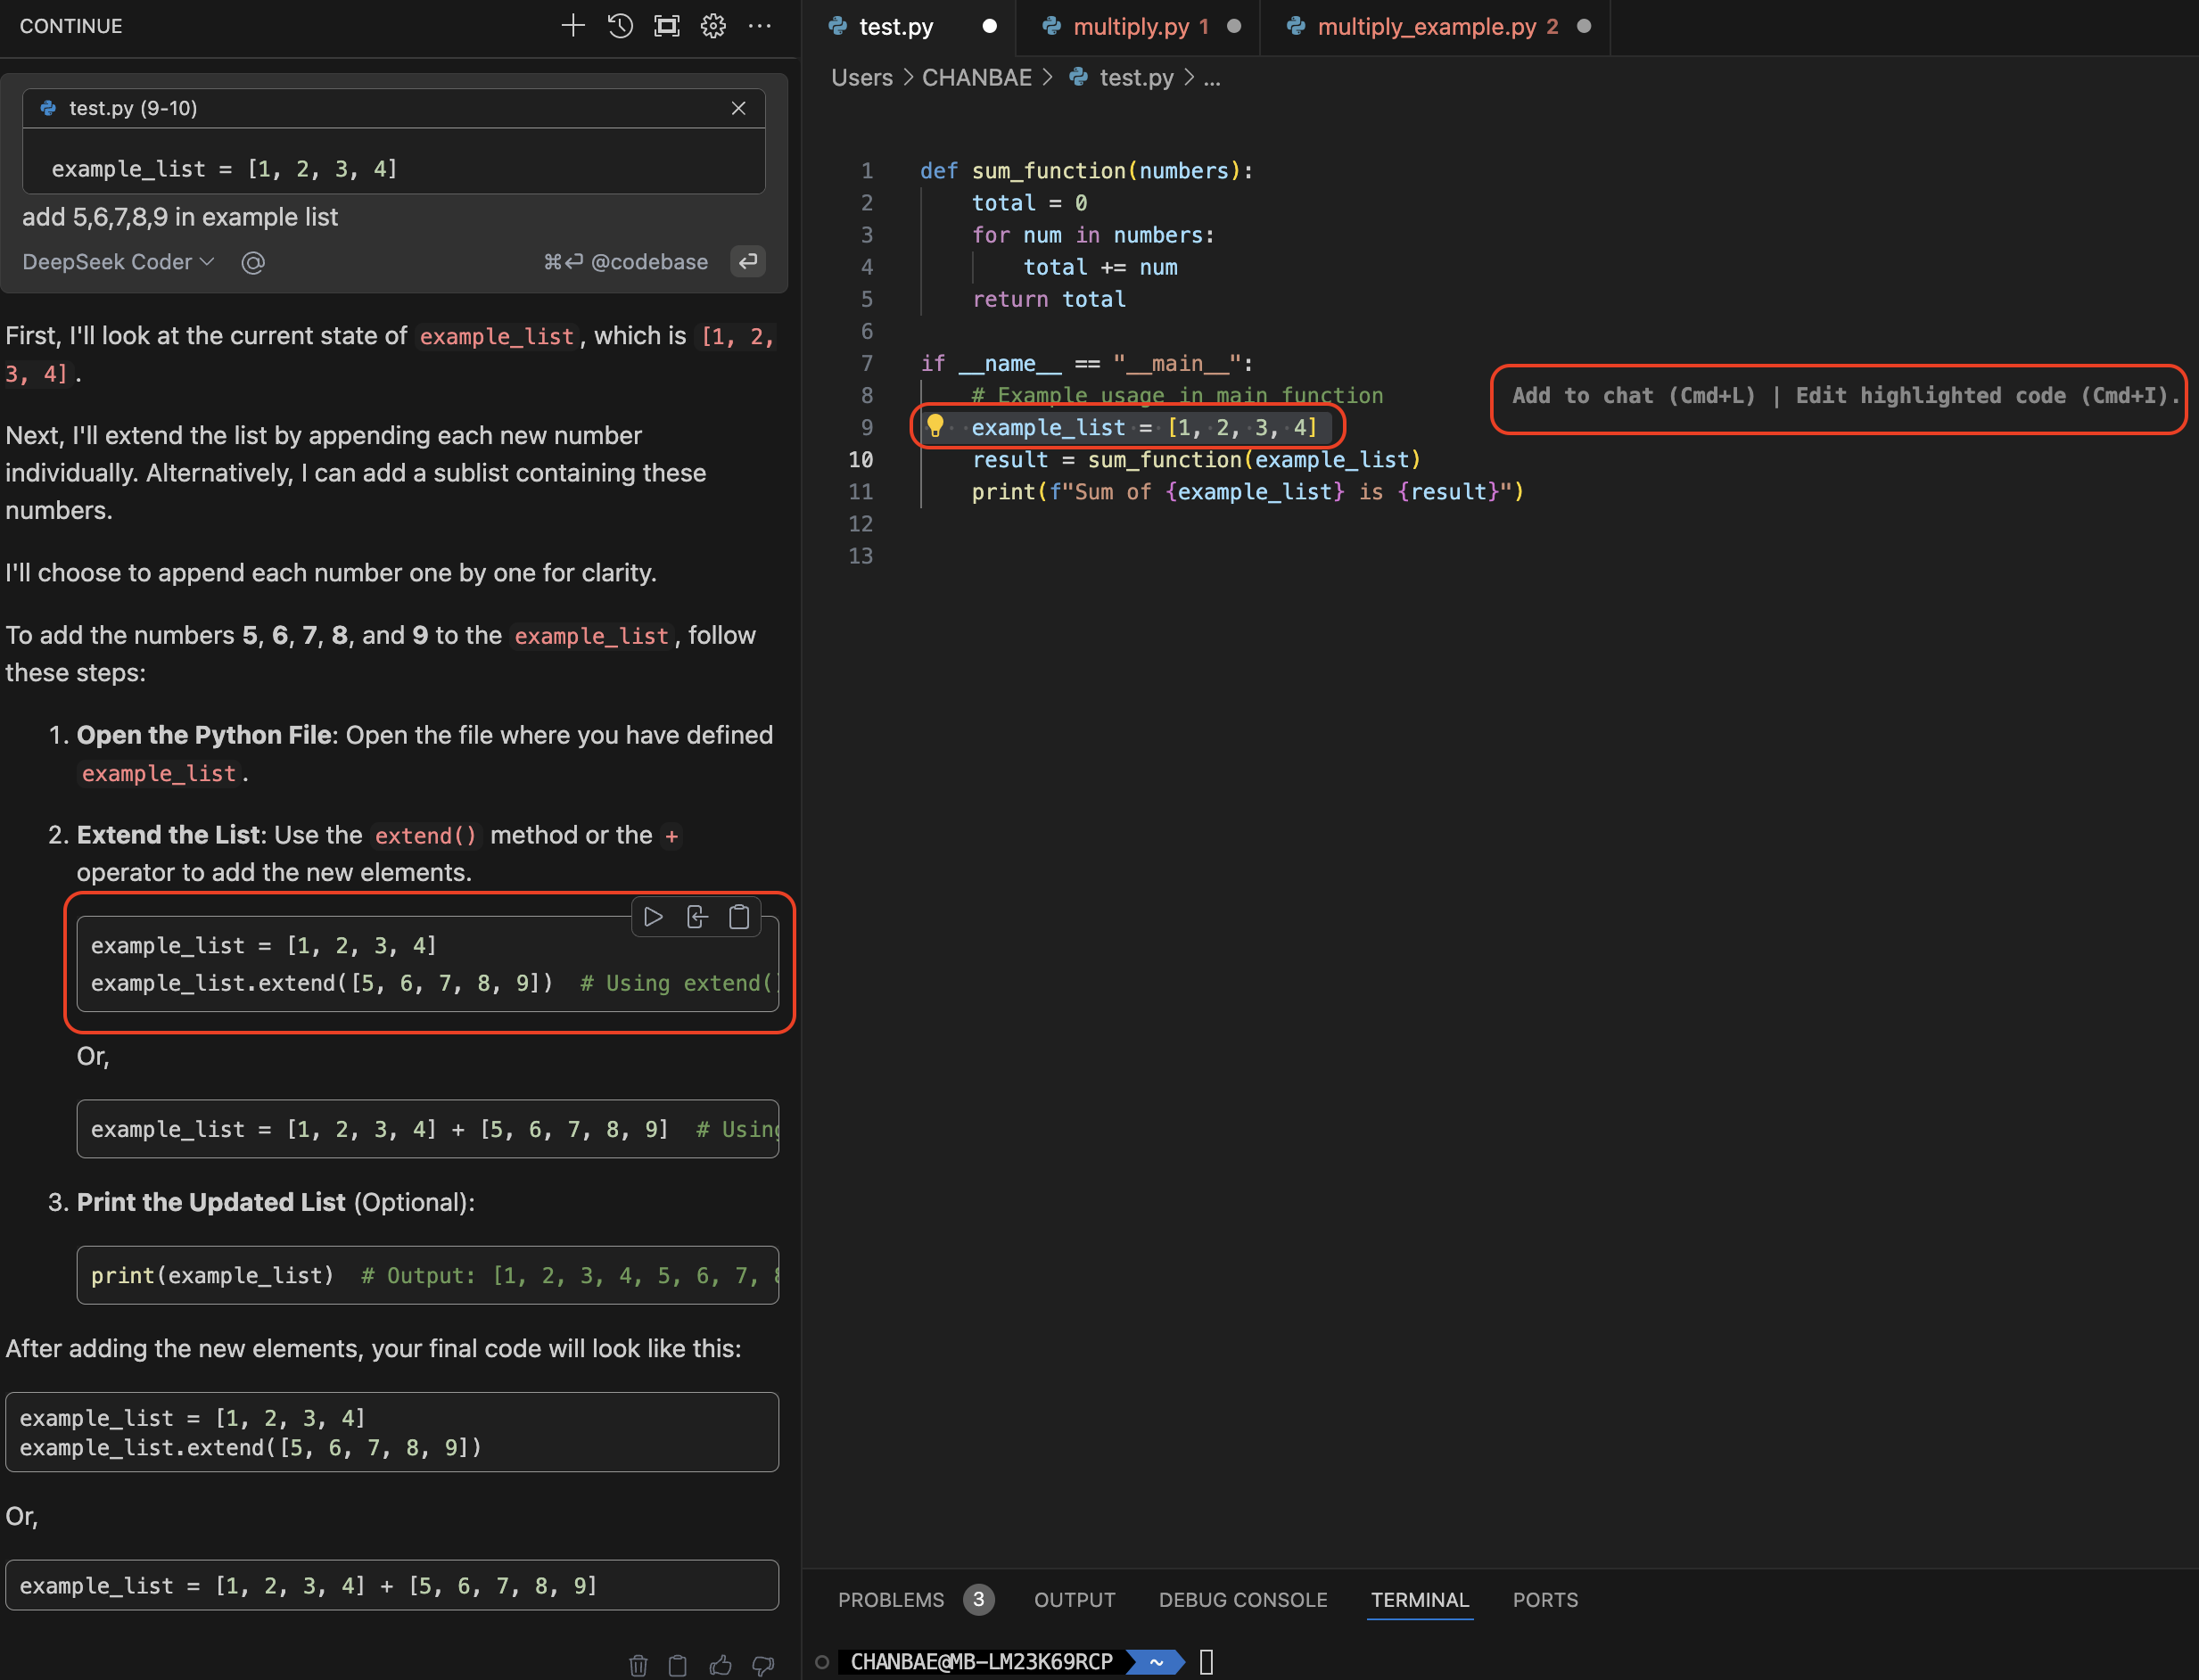The width and height of the screenshot is (2199, 1680).
Task: Remove the test.py (9-10) context item
Action: 738,108
